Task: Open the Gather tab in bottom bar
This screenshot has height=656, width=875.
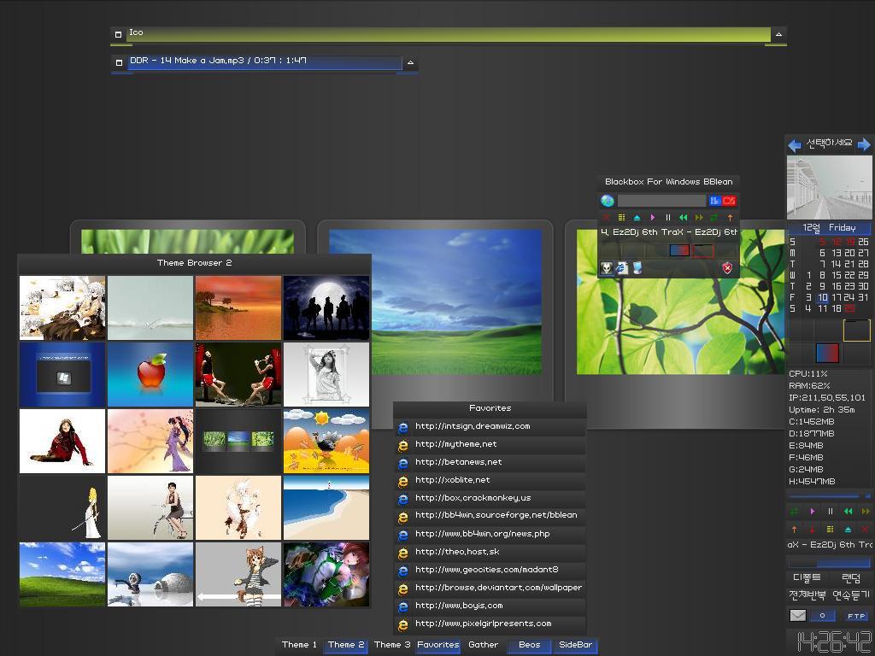Action: click(x=483, y=645)
